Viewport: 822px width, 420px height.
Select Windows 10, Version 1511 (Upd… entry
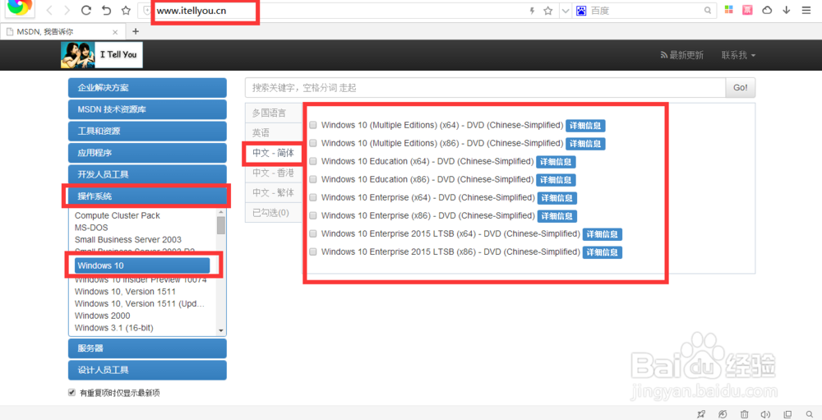tap(140, 303)
